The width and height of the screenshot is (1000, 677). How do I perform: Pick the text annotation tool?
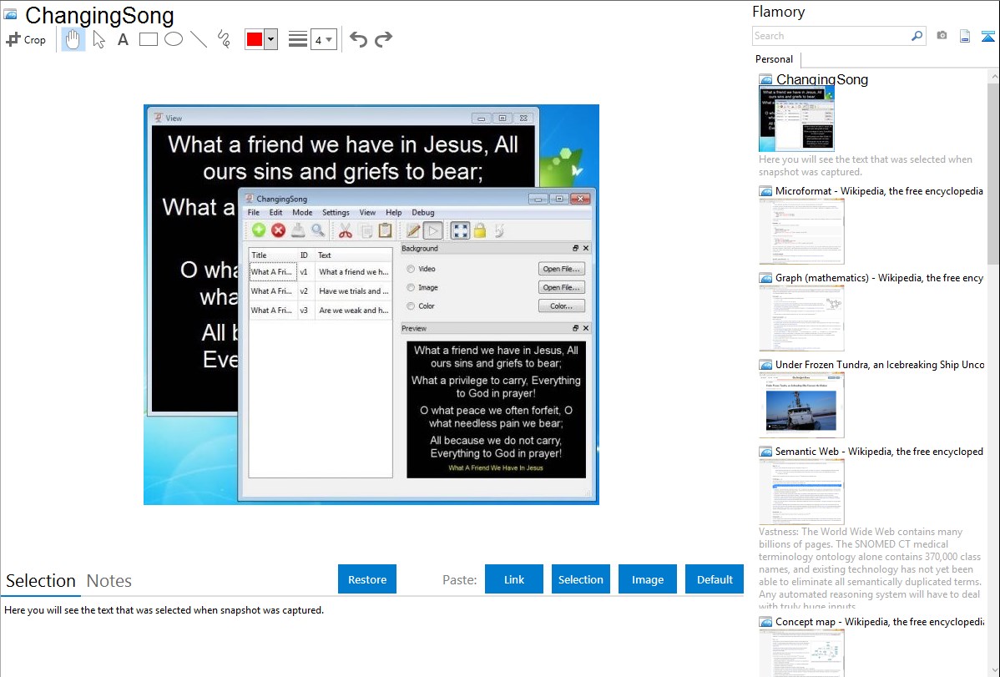[x=123, y=39]
